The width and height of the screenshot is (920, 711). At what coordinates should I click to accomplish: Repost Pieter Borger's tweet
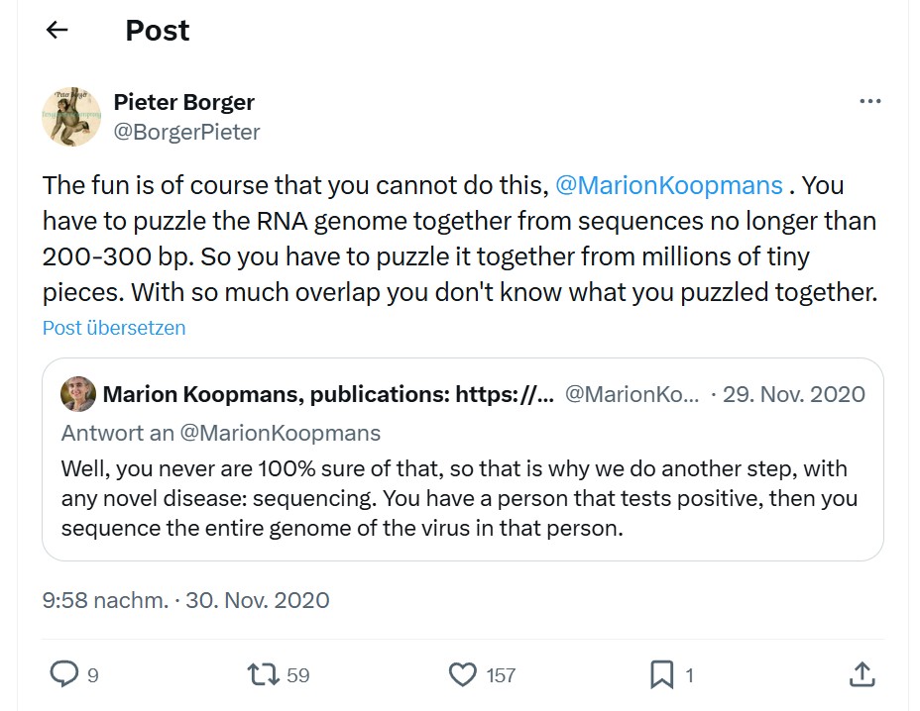click(265, 674)
